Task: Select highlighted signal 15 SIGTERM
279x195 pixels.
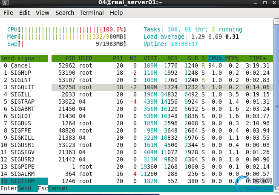Action: [24, 181]
